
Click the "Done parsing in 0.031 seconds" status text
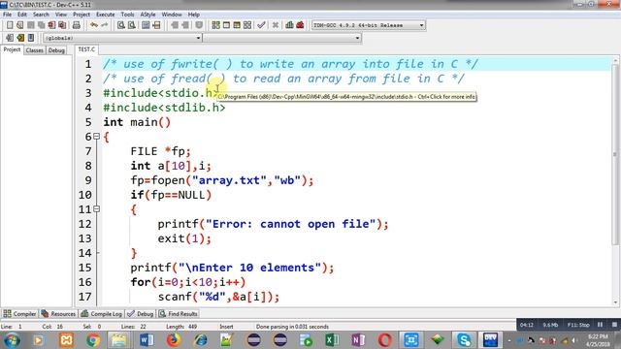point(292,327)
